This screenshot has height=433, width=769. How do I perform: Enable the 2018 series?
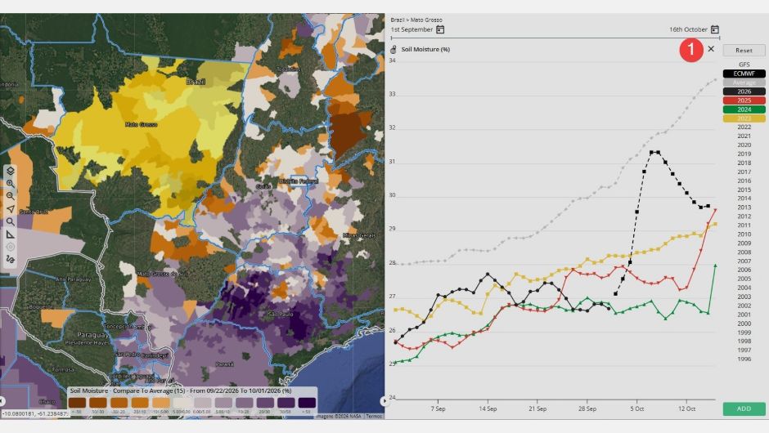744,163
